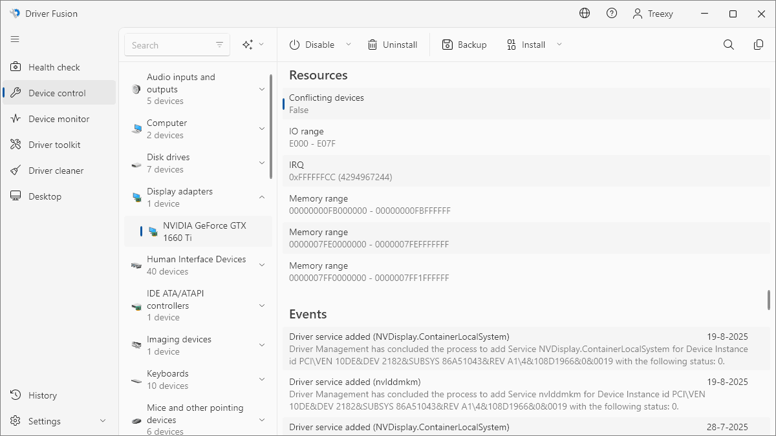Click the search magnifier icon in toolbar
The height and width of the screenshot is (436, 776).
click(x=729, y=45)
